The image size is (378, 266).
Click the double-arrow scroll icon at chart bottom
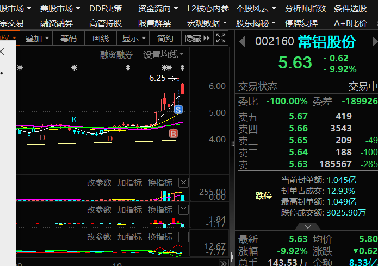coord(224,263)
